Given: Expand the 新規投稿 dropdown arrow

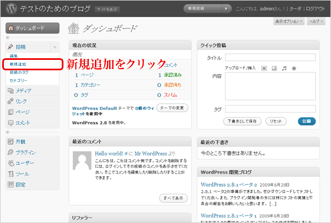Looking at the screenshot, I should (226, 9).
